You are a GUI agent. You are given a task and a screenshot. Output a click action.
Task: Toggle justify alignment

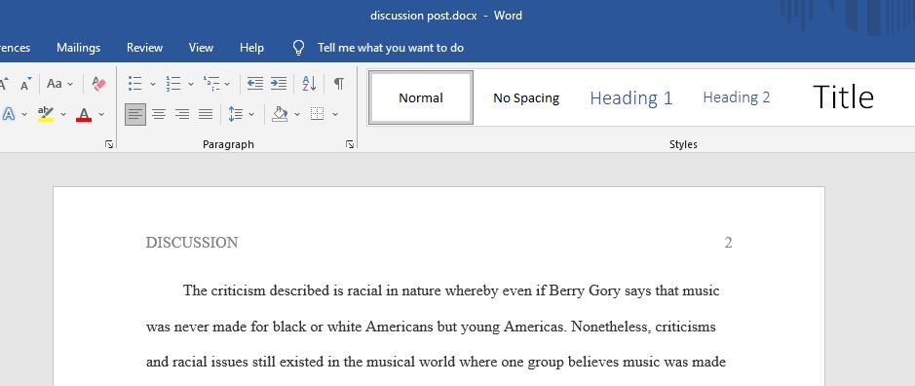206,114
